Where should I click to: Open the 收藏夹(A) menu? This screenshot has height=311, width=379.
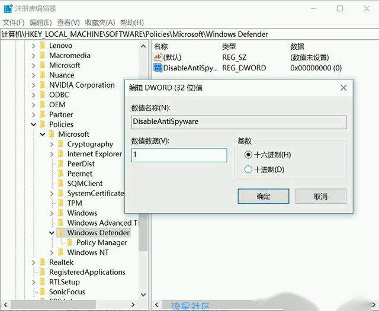(x=100, y=23)
